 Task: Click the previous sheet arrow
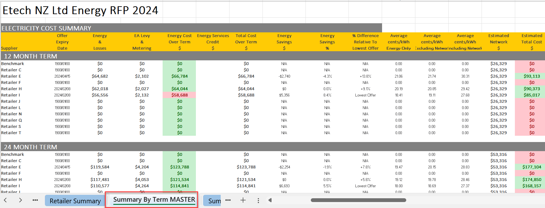pos(5,200)
